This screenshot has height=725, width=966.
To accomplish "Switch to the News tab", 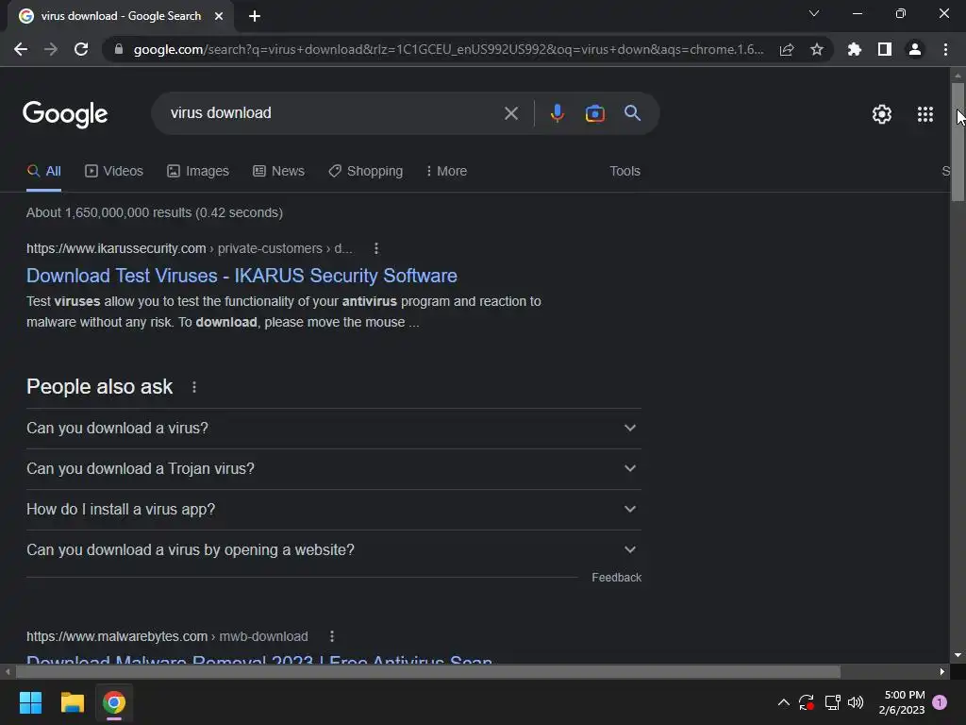I will pos(278,172).
